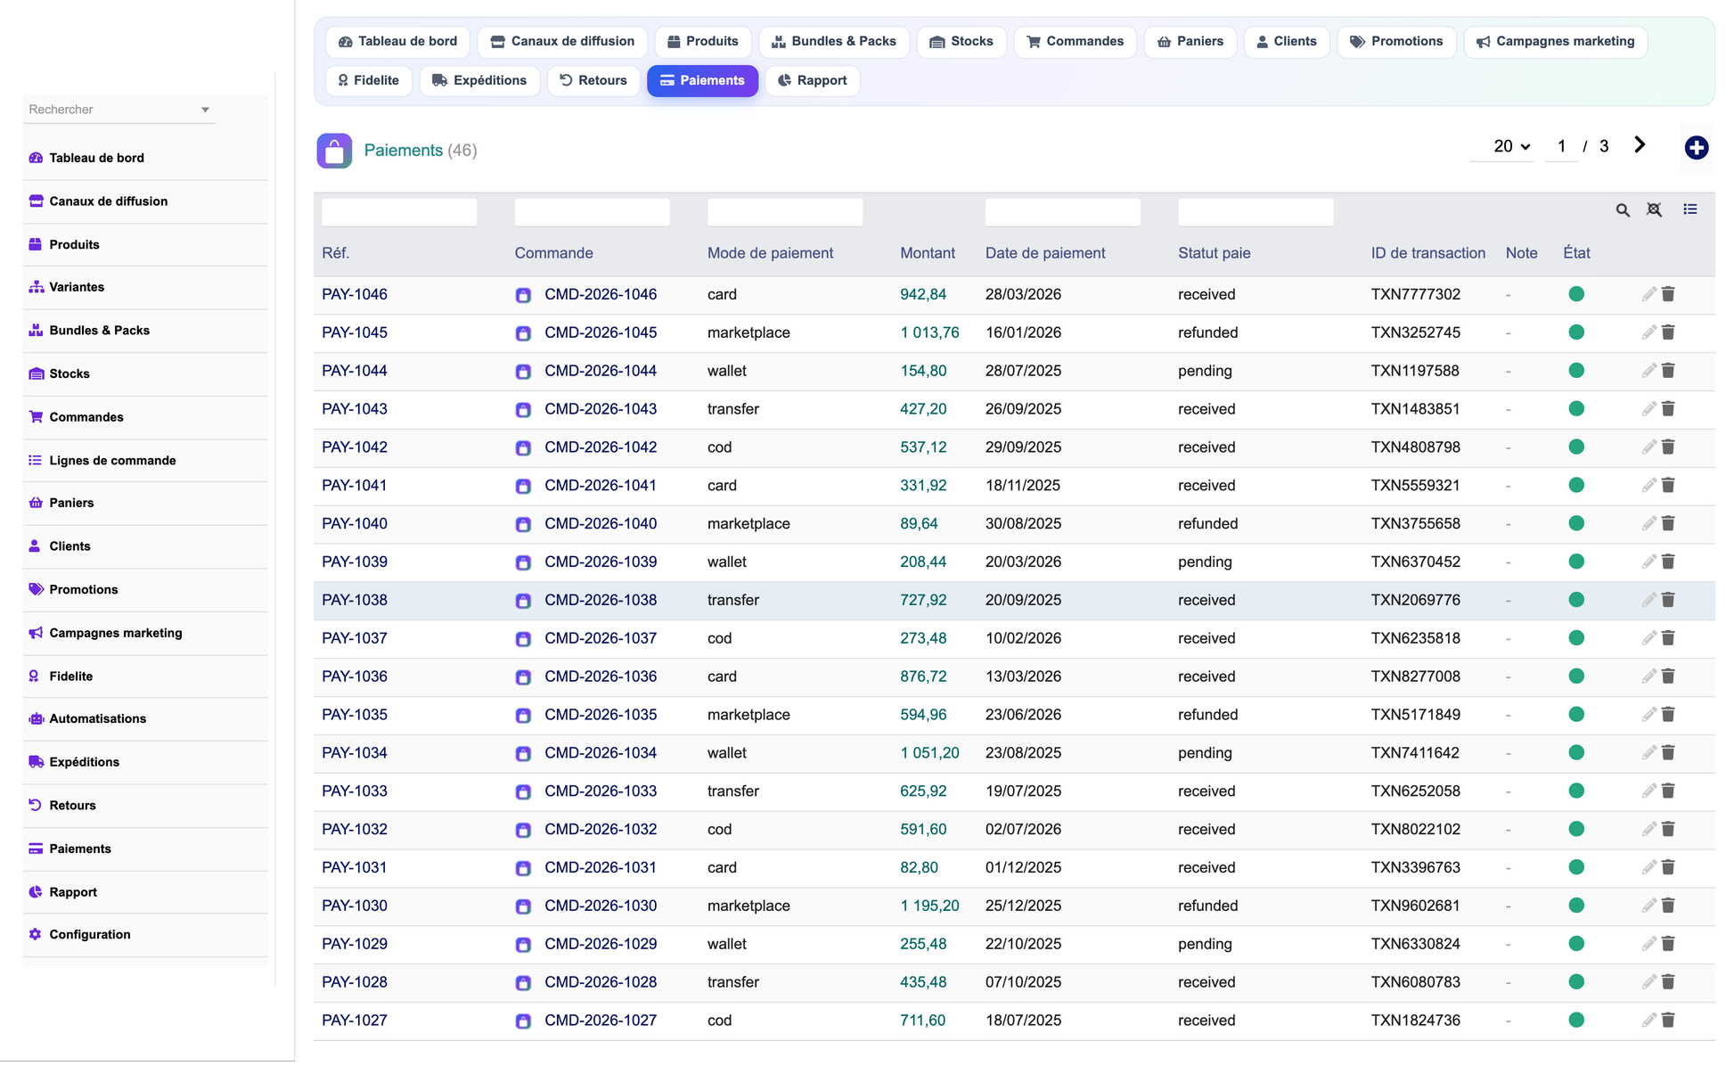Viewport: 1734px width, 1074px height.
Task: Click order icon beside CMD-2026-1046
Action: pyautogui.click(x=523, y=295)
